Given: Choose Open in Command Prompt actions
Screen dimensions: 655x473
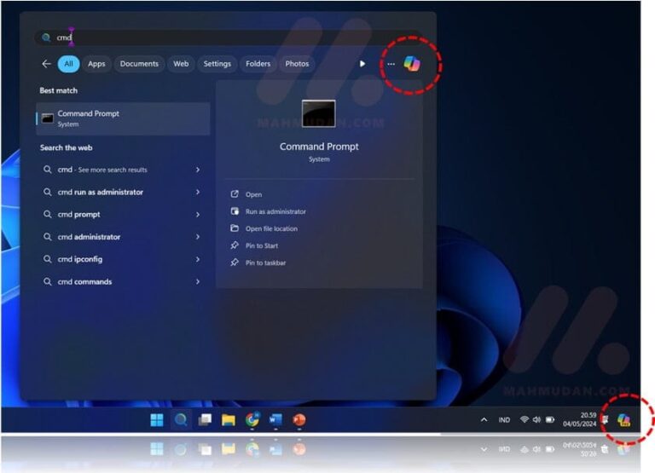Looking at the screenshot, I should click(x=253, y=194).
